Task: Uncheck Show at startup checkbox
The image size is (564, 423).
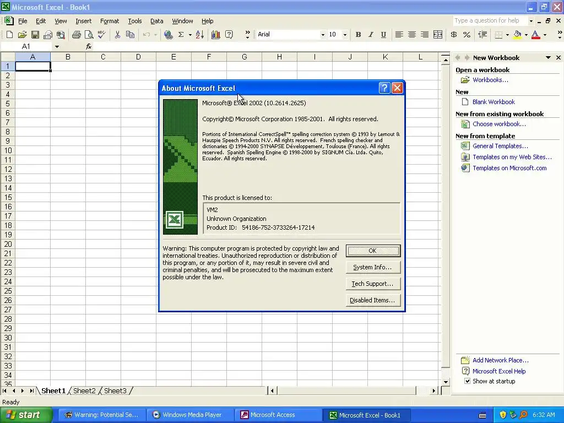Action: pos(467,381)
